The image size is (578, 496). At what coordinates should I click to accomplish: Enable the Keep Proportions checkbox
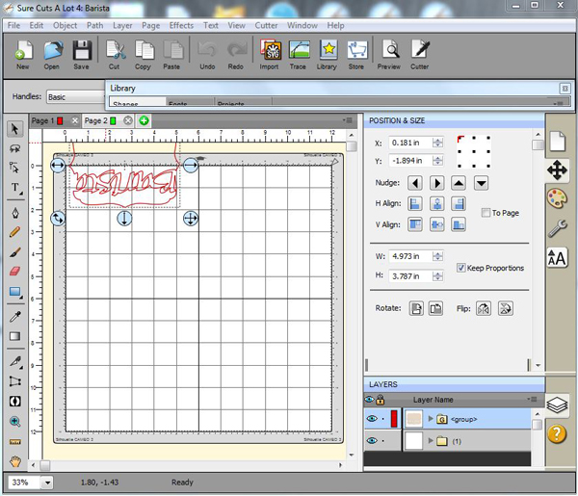460,268
